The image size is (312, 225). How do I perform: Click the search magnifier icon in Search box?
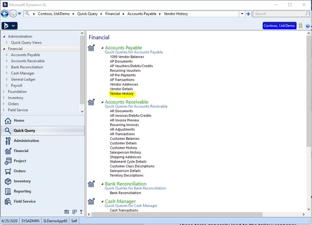(307, 14)
